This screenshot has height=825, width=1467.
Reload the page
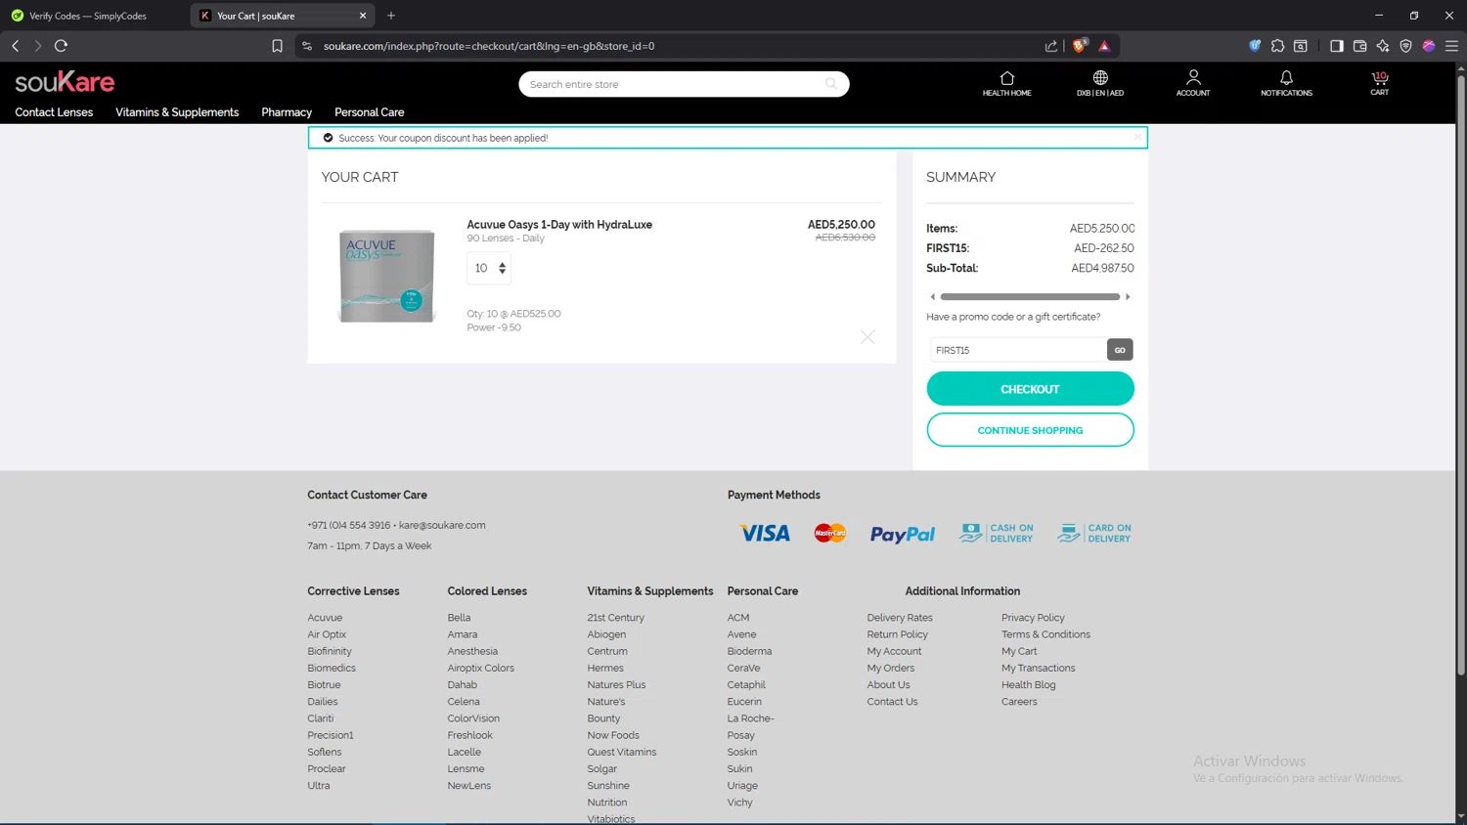click(x=61, y=46)
